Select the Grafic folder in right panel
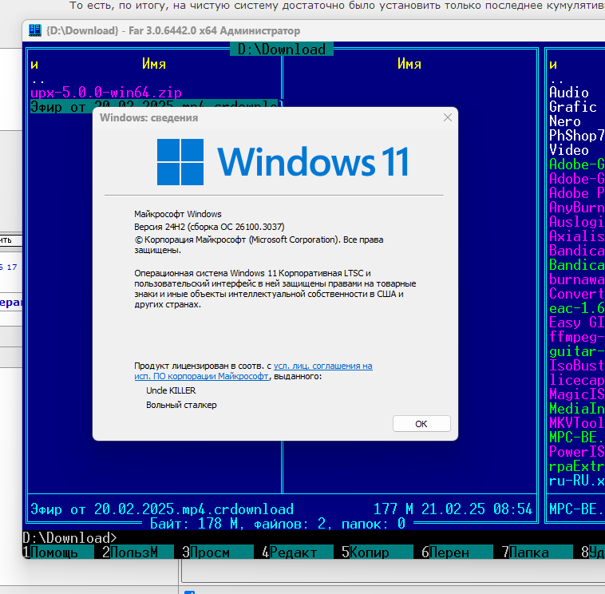 tap(572, 107)
